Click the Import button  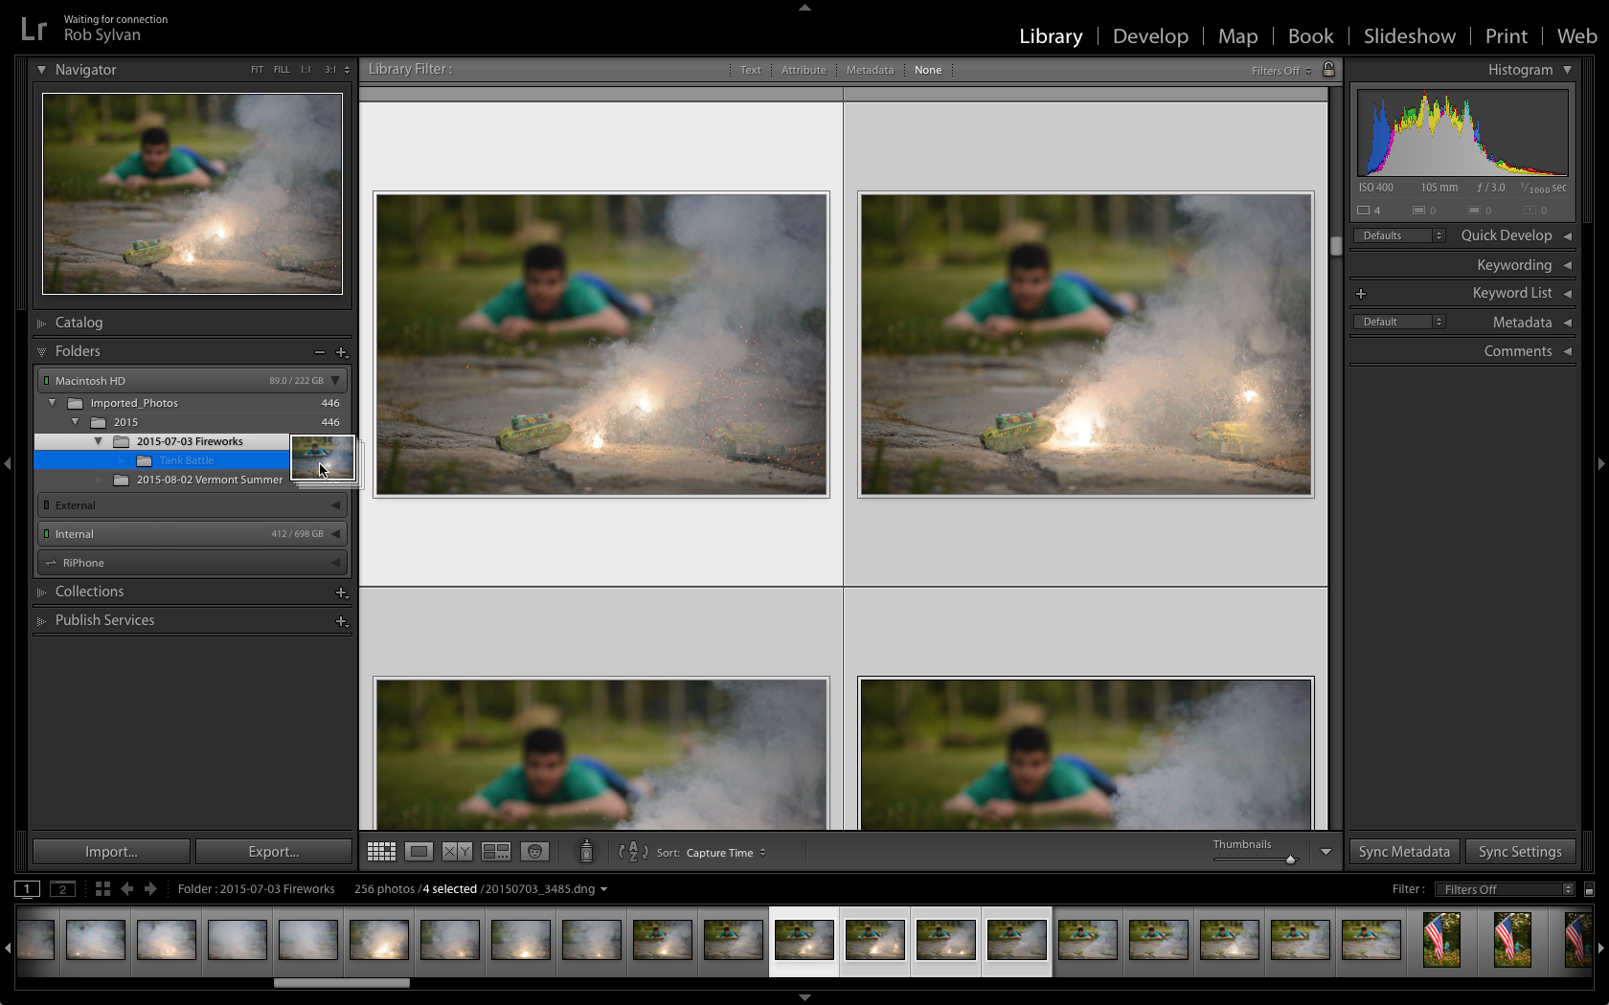click(111, 852)
